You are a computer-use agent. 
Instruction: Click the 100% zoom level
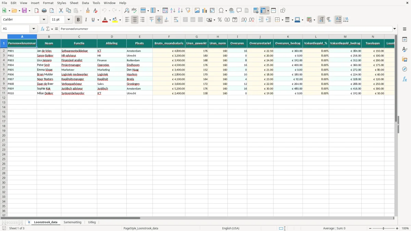pos(405,228)
